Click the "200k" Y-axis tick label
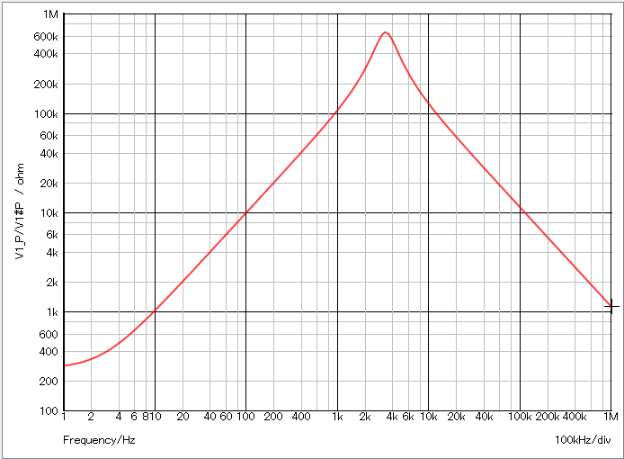 [x=46, y=85]
